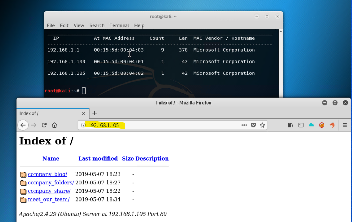Open terminal Search menu
This screenshot has height=222, width=352.
(97, 25)
